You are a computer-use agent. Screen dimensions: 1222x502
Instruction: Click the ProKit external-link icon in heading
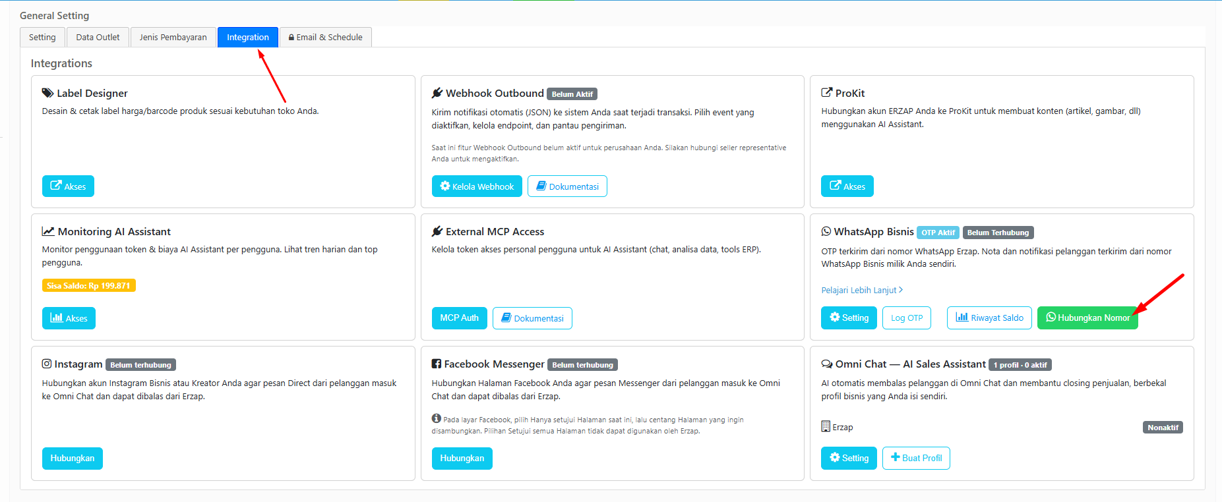click(826, 93)
